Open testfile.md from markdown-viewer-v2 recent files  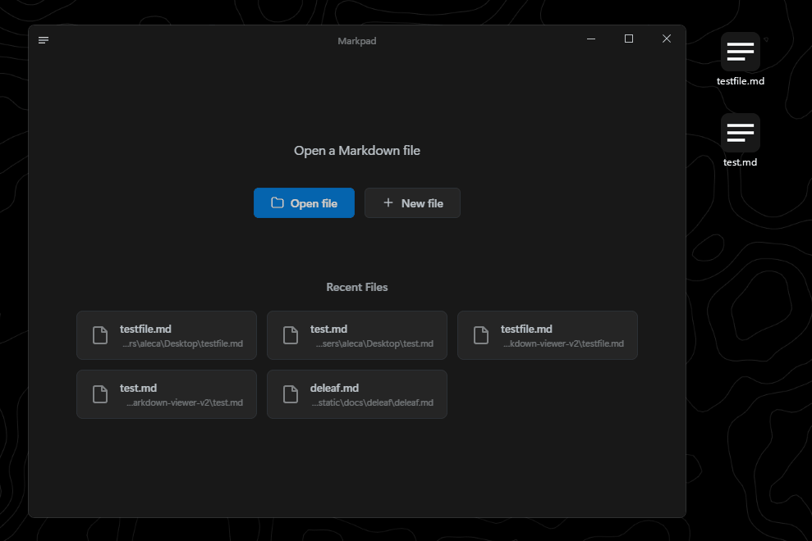coord(548,335)
